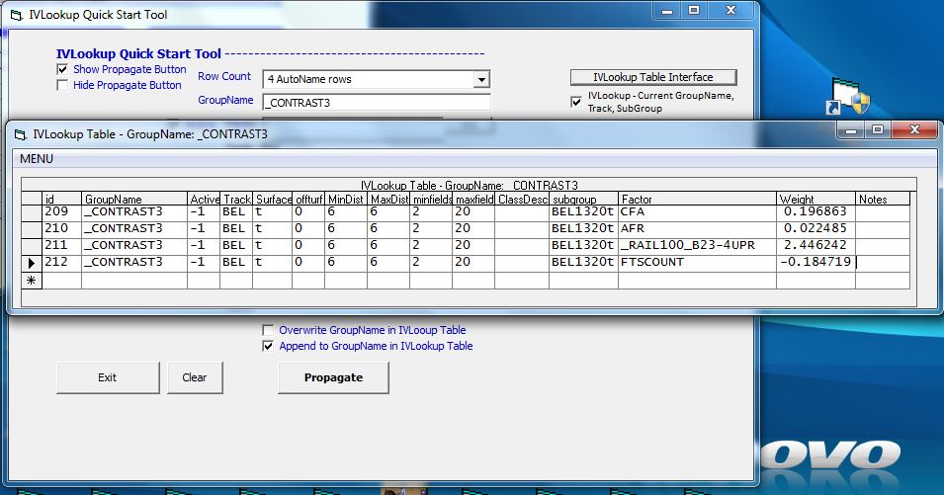
Task: Click the Track cell BEL in row 209
Action: point(236,212)
